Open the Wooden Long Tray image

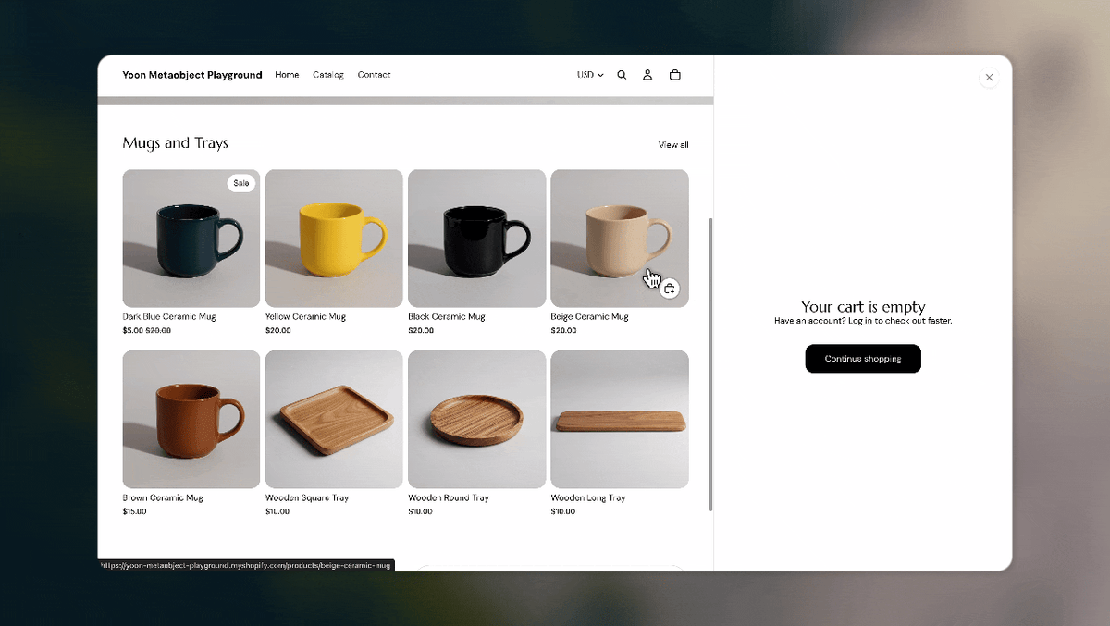tap(620, 419)
